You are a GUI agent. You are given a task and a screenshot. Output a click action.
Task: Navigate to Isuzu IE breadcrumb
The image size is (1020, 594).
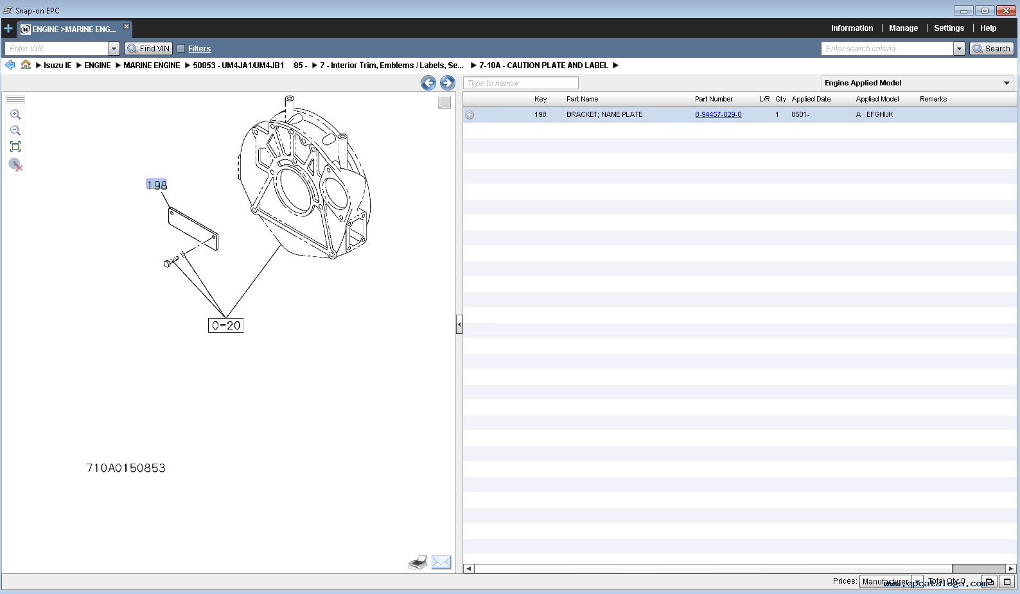(x=58, y=66)
